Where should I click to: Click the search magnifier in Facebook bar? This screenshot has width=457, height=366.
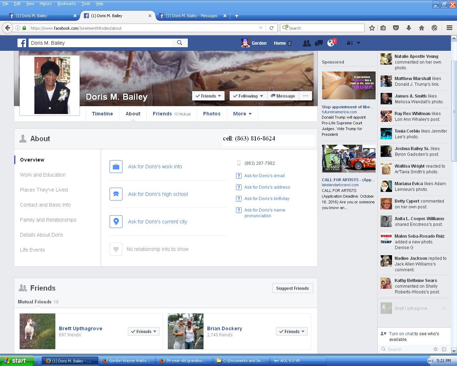(x=180, y=43)
